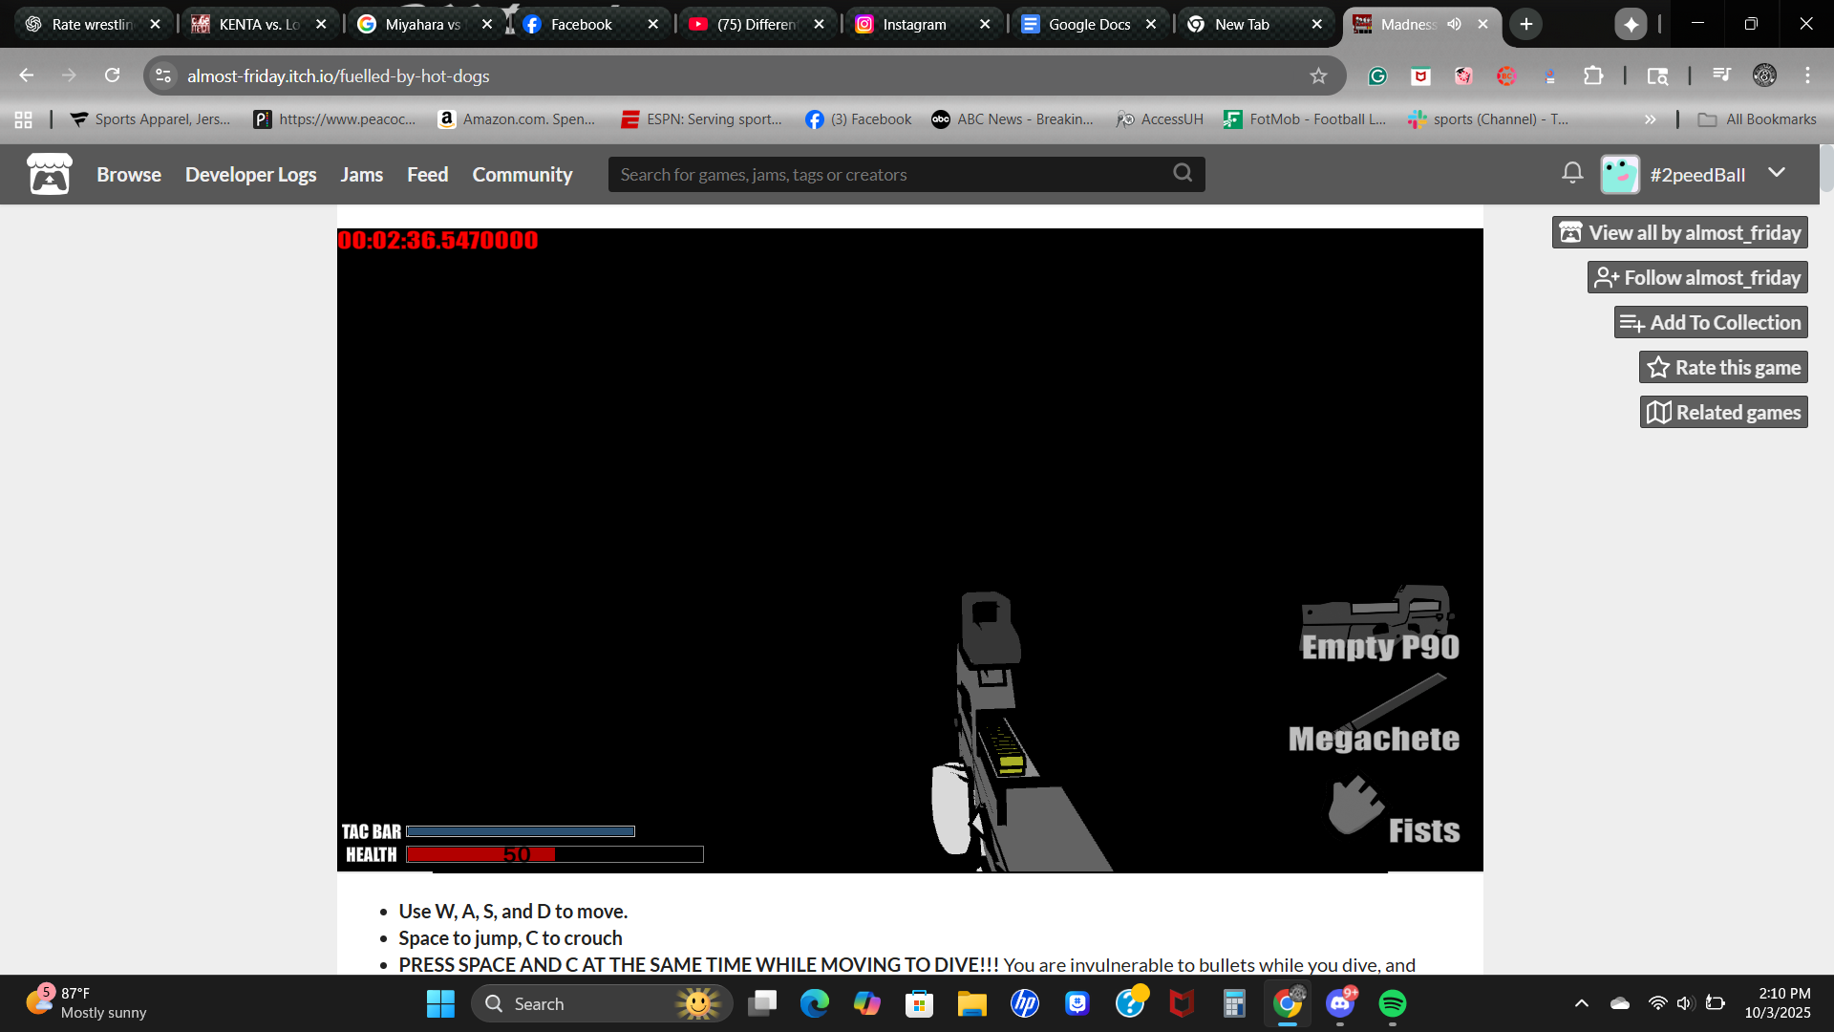Open Spotify from the taskbar
Viewport: 1834px width, 1032px height.
click(x=1392, y=1003)
